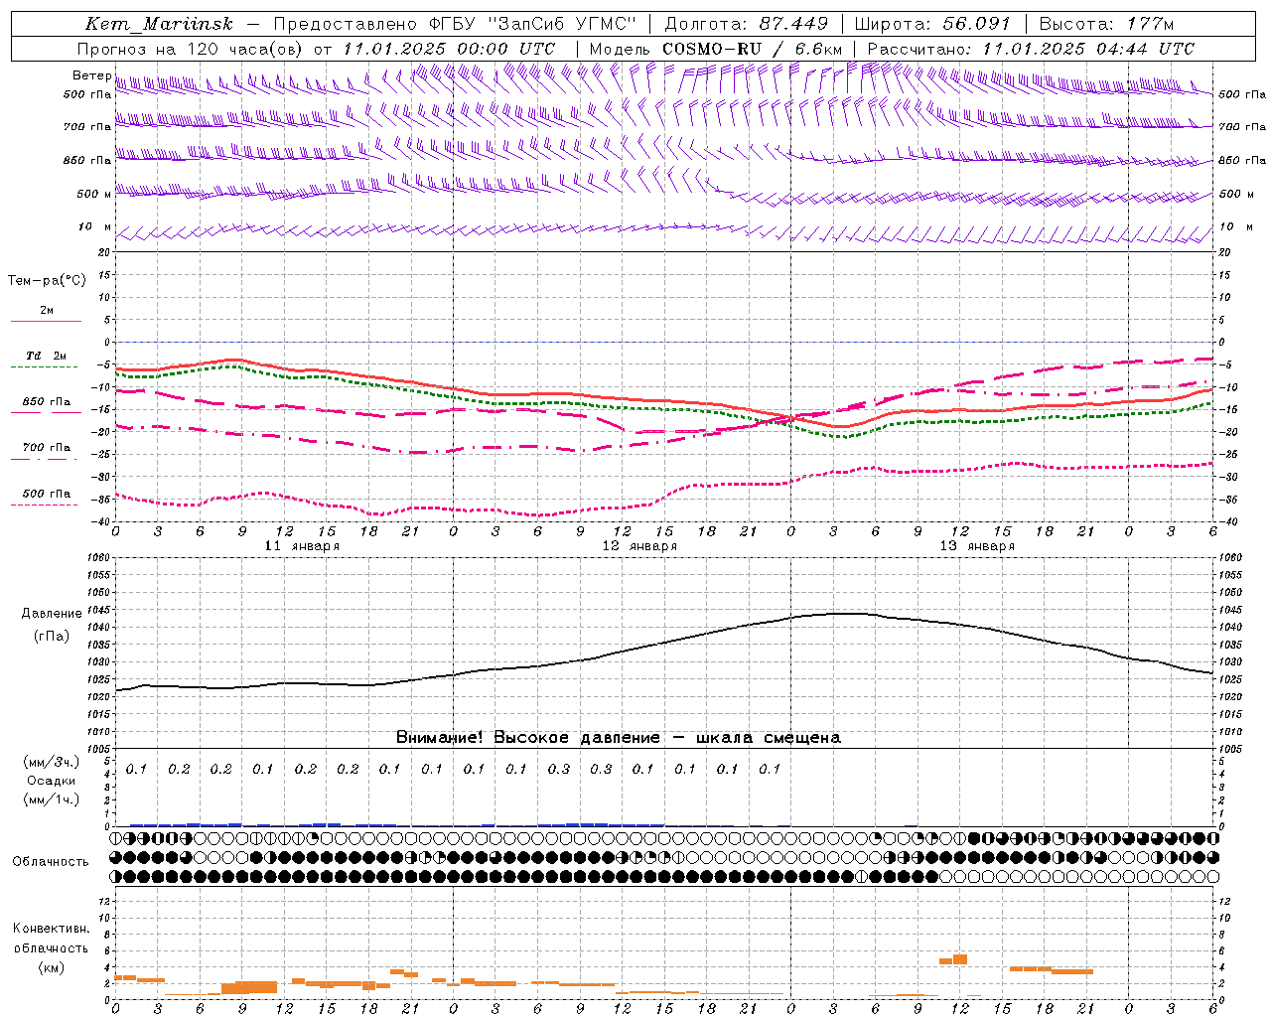This screenshot has height=1017, width=1271.
Task: Click the Внимание! Высокое давление warning text
Action: [x=619, y=738]
